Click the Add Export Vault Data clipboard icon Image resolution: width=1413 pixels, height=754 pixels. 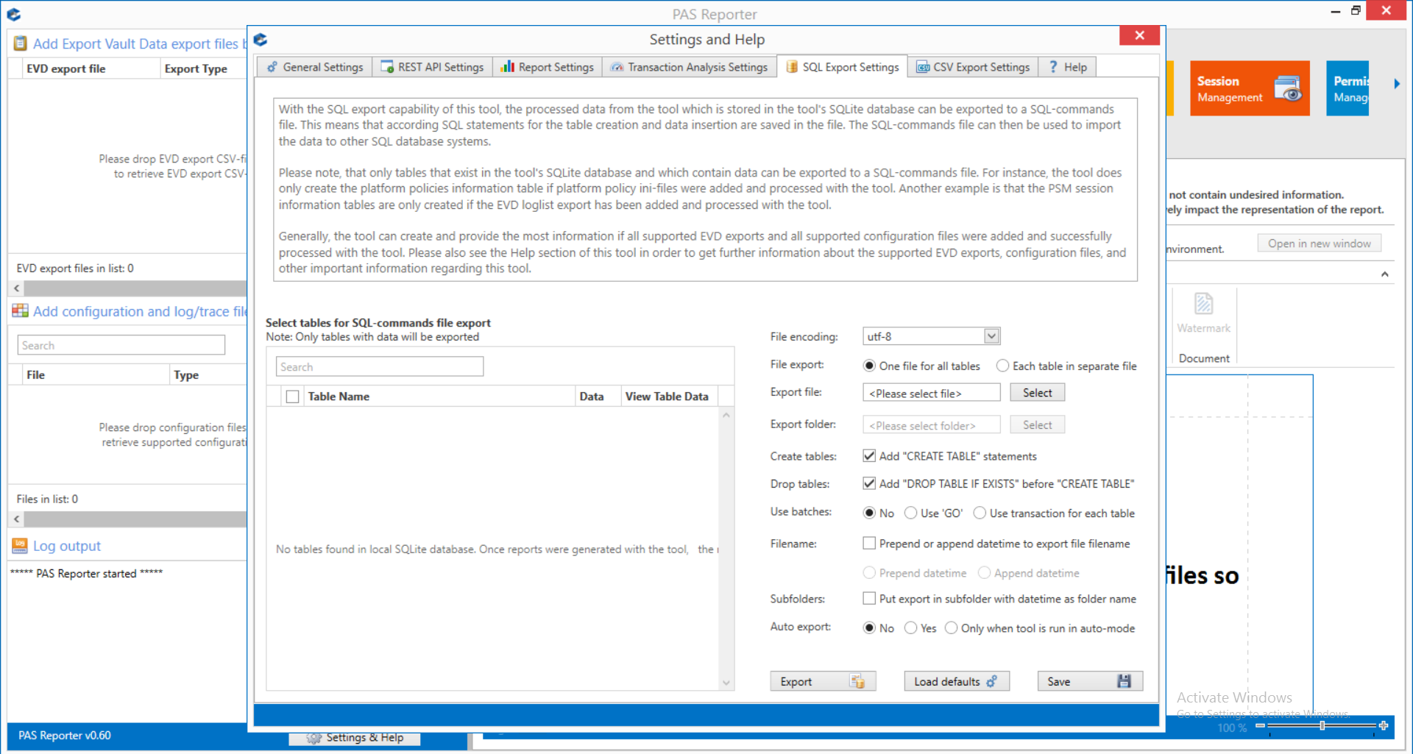click(21, 43)
